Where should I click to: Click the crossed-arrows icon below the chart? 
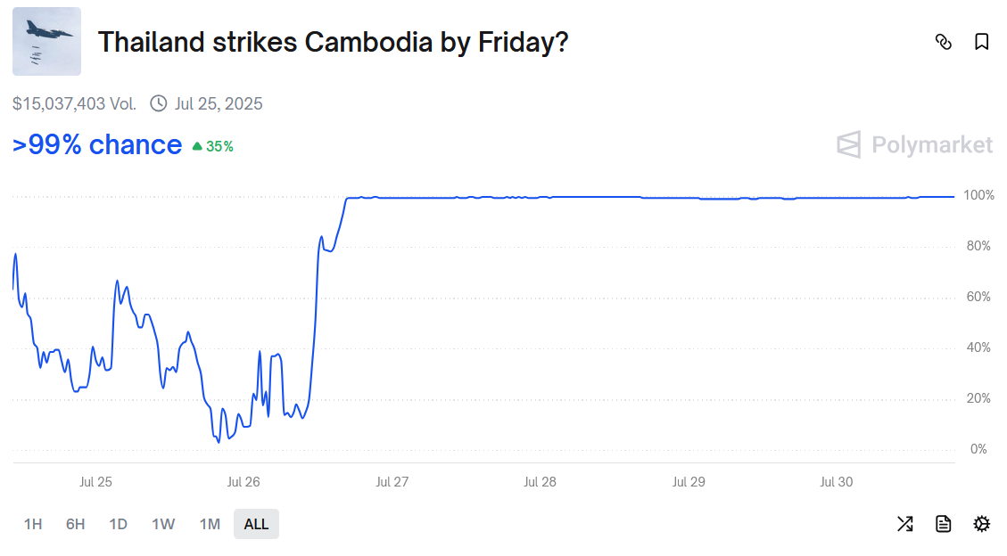(x=904, y=524)
